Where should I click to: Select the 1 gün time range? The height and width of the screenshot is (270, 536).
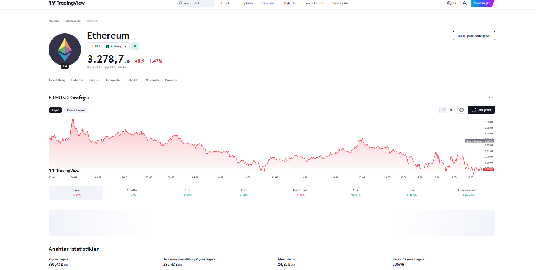click(x=76, y=192)
